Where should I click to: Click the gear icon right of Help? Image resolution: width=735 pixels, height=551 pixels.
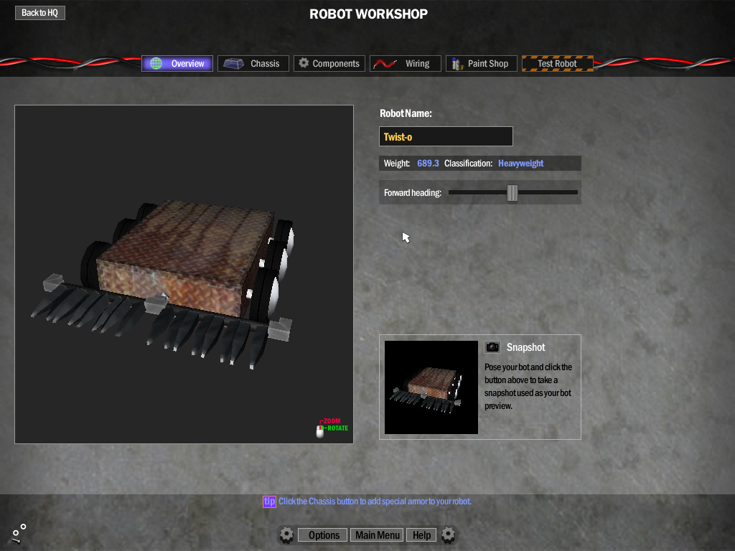448,534
